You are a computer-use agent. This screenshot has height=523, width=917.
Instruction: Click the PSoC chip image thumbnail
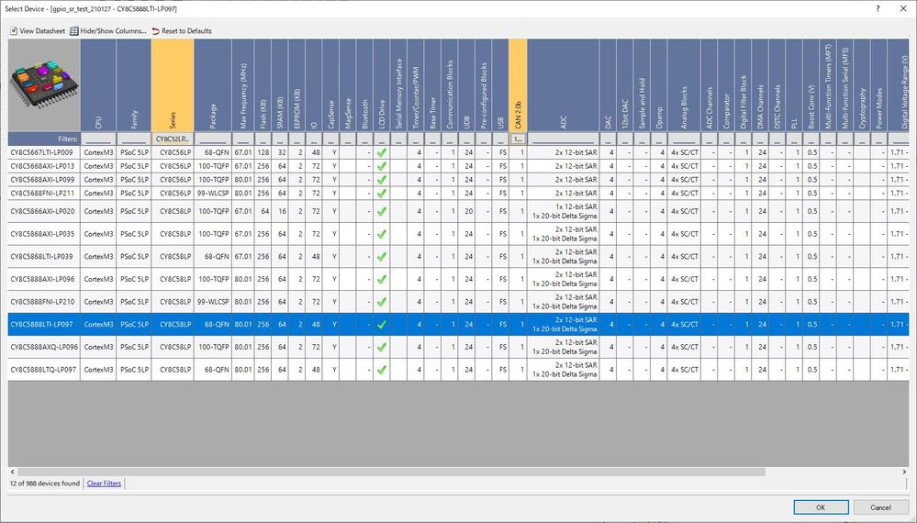42,88
